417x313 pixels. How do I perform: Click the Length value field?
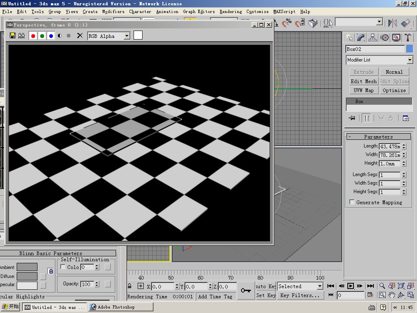point(390,146)
